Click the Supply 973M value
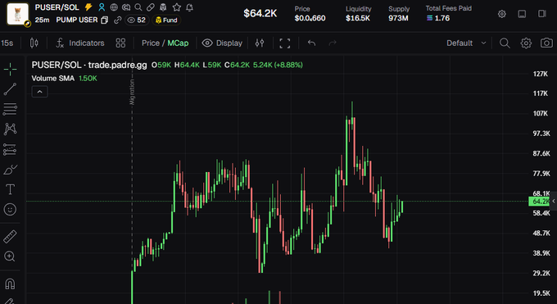Viewport: 557px width, 304px height. [398, 18]
